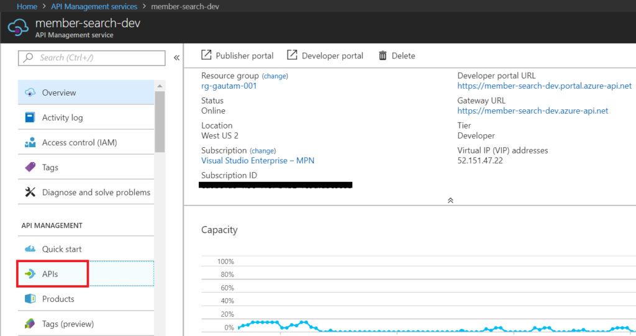Click the member-search-dev page title
Image resolution: width=636 pixels, height=336 pixels.
tap(88, 23)
